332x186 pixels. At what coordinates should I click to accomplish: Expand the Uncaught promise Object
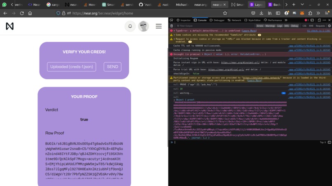click(203, 54)
